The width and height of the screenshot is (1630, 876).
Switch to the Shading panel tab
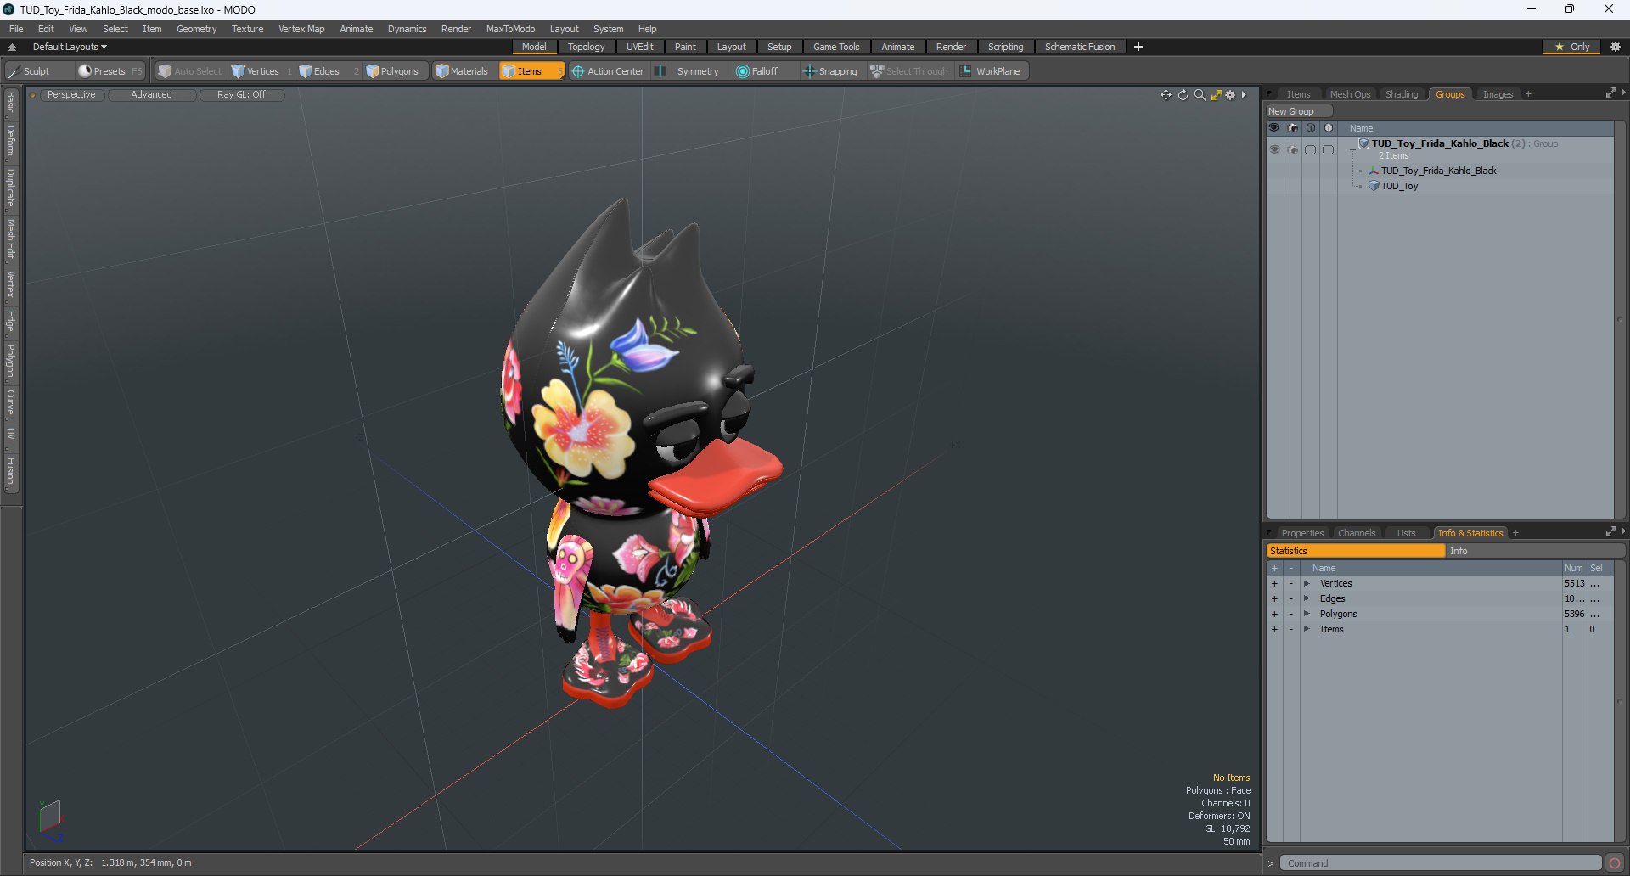[1402, 94]
